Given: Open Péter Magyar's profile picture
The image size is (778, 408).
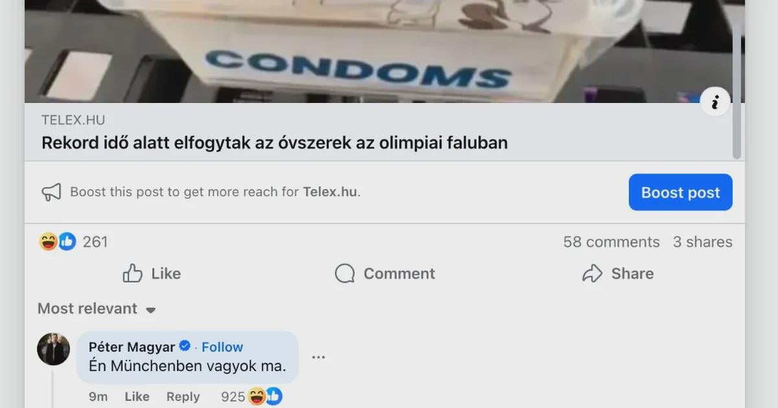Looking at the screenshot, I should 53,349.
